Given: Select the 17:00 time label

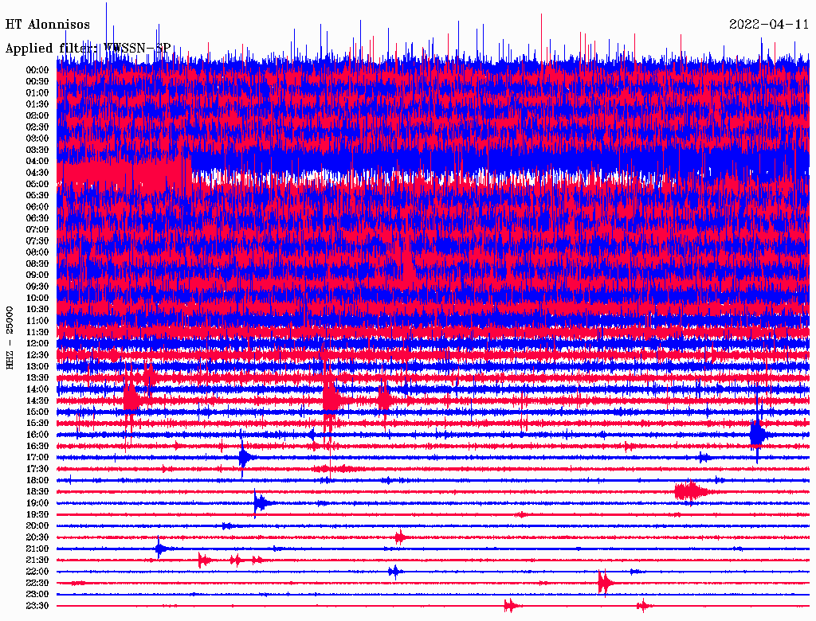Looking at the screenshot, I should (37, 458).
